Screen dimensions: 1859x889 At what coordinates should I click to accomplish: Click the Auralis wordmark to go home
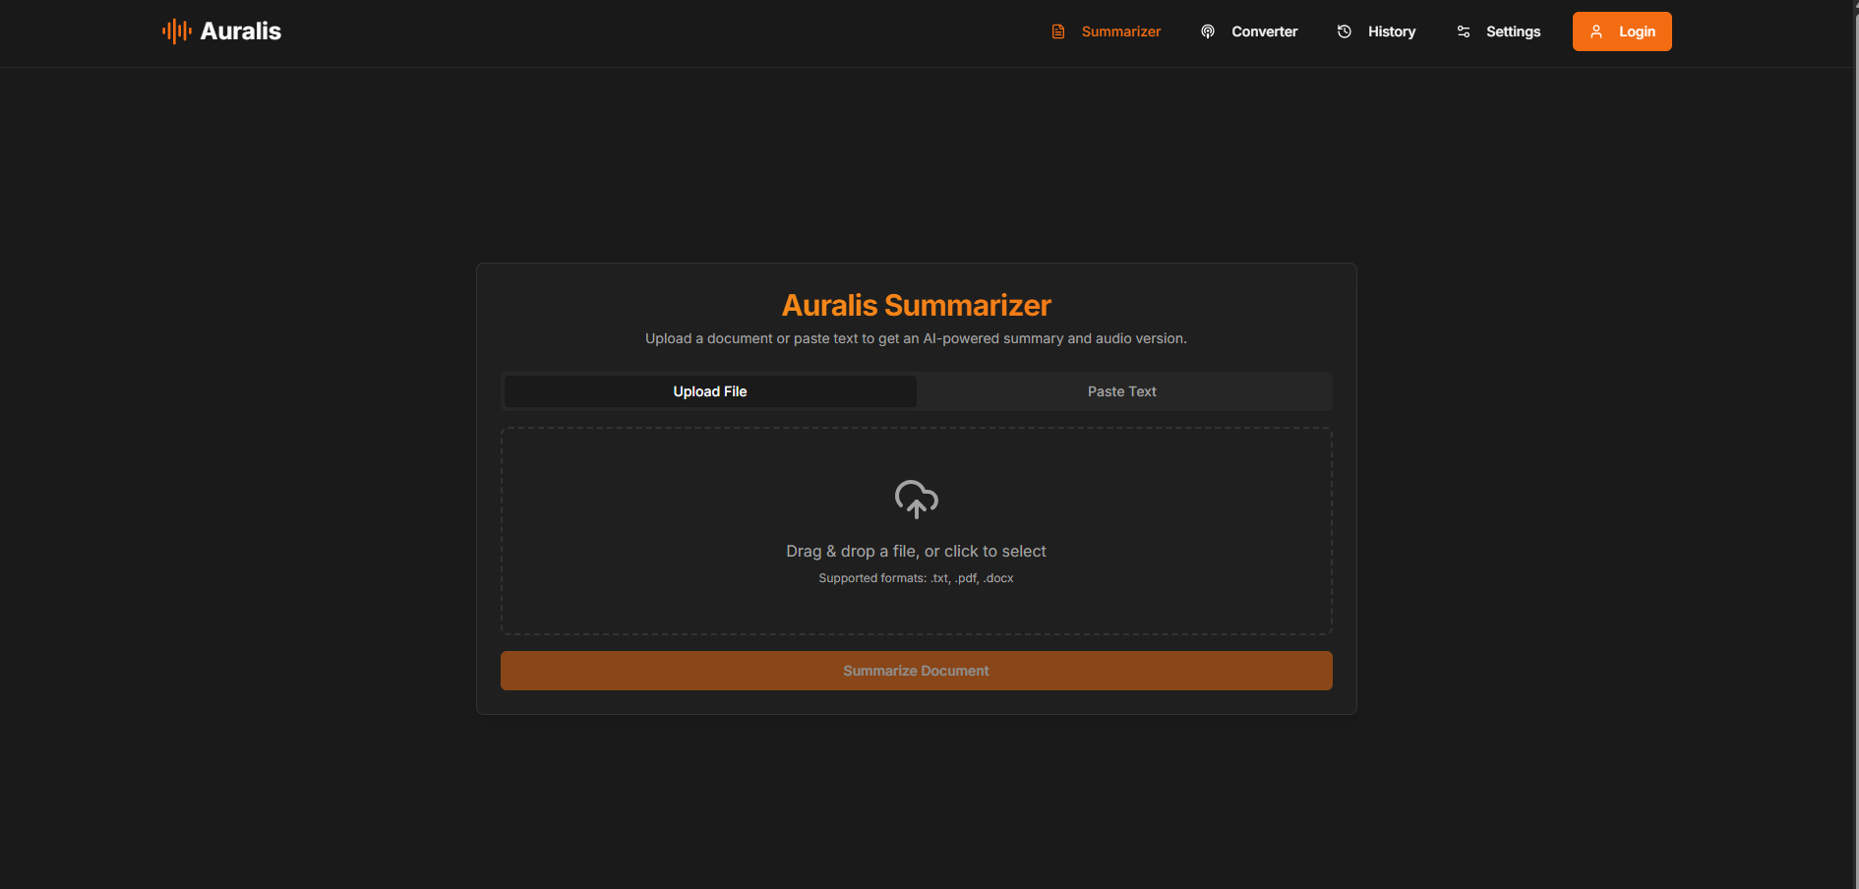(241, 30)
